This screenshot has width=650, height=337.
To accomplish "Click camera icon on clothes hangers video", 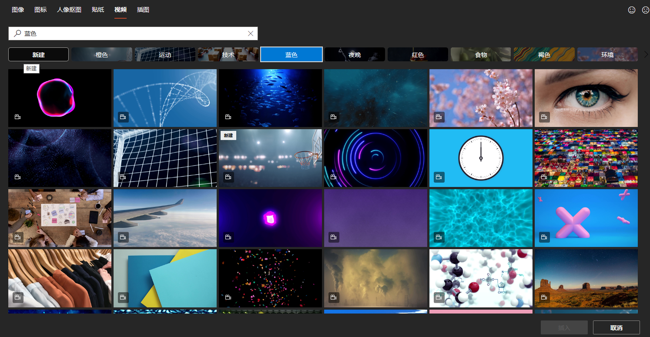I will [x=18, y=297].
